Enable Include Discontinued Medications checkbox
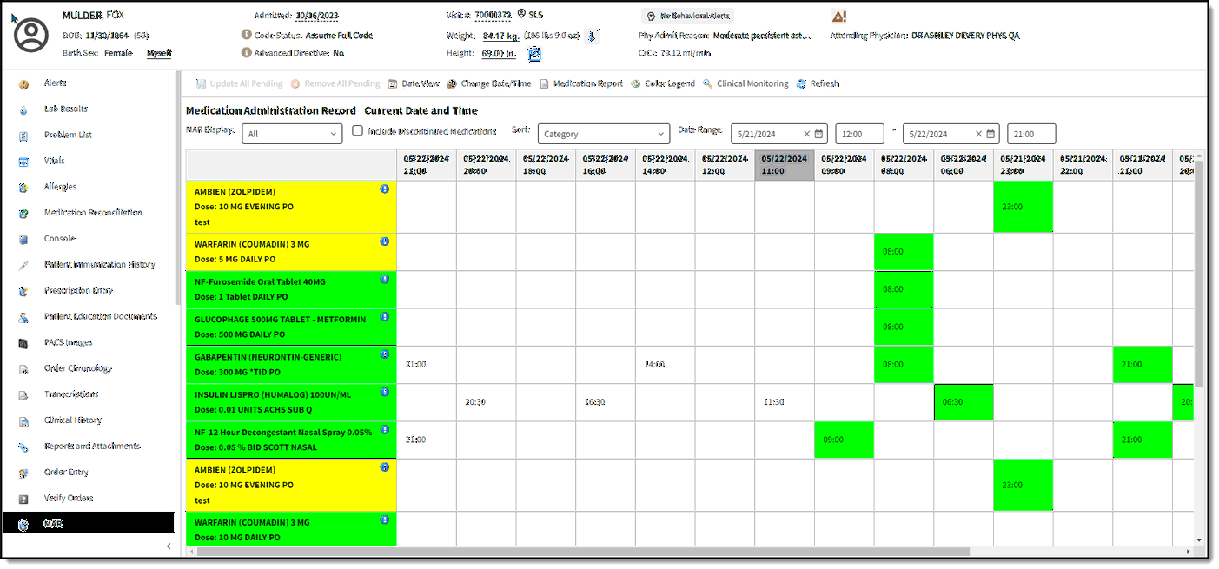Image resolution: width=1219 pixels, height=569 pixels. point(357,131)
